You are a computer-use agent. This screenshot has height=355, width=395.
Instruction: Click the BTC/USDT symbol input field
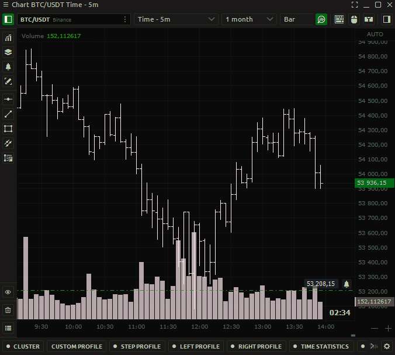coord(70,19)
